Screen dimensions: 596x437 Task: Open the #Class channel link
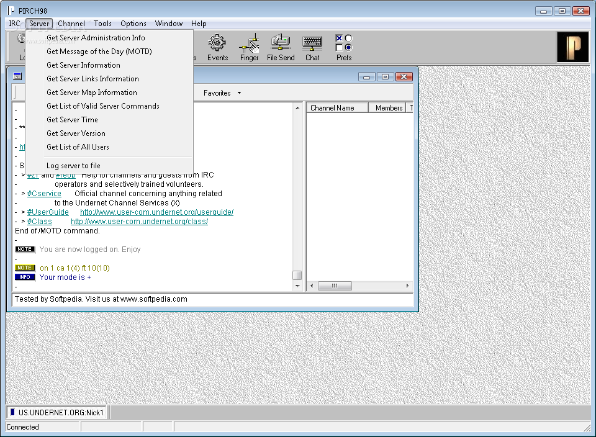point(40,222)
